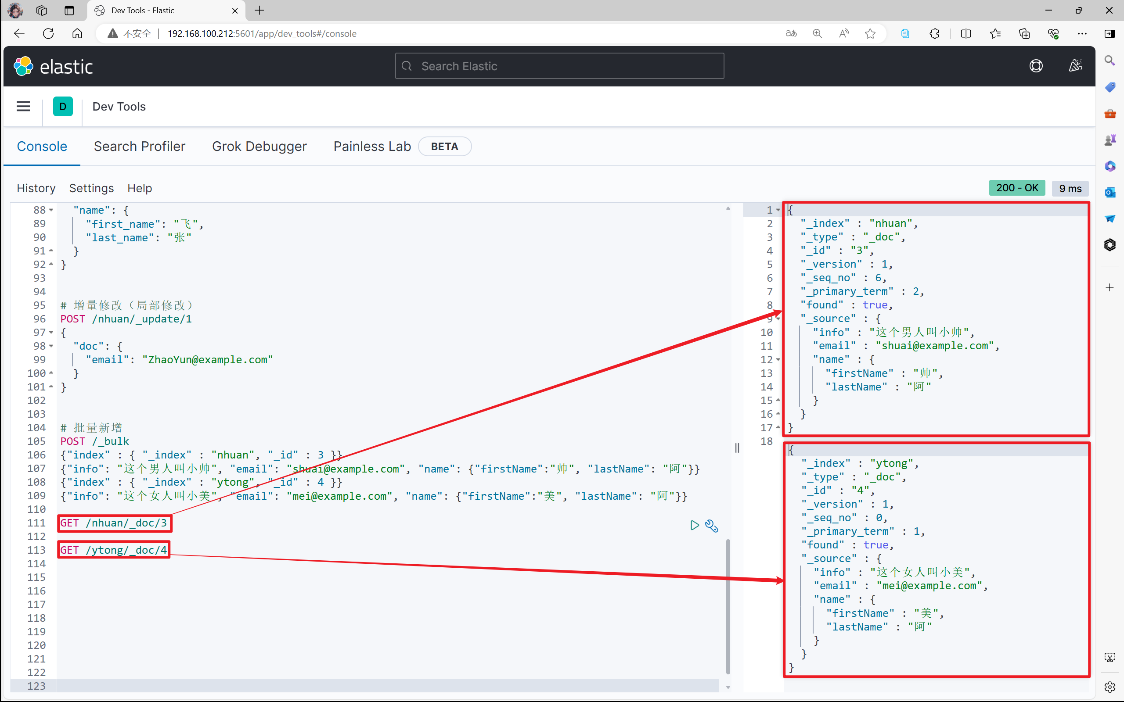The height and width of the screenshot is (702, 1124).
Task: Open console Settings
Action: pyautogui.click(x=91, y=188)
